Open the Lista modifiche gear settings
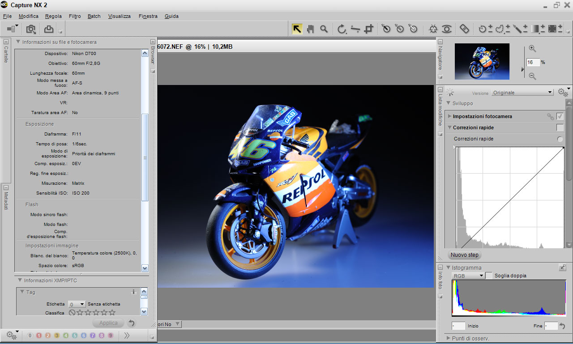 (x=564, y=92)
